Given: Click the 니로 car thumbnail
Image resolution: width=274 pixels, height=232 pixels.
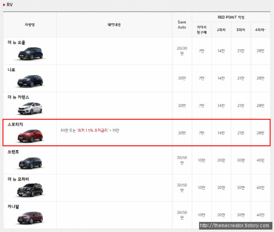Looking at the screenshot, I should pyautogui.click(x=30, y=81).
